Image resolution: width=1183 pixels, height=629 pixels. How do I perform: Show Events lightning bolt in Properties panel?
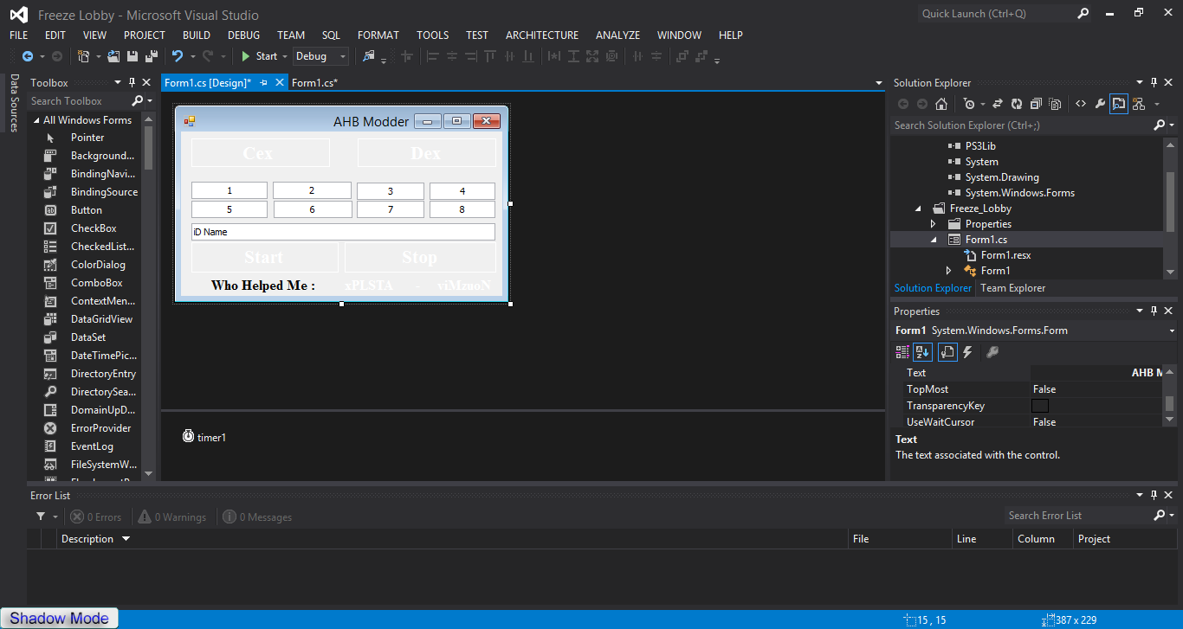click(968, 352)
